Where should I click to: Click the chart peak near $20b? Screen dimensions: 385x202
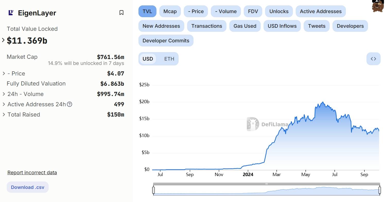[x=323, y=102]
